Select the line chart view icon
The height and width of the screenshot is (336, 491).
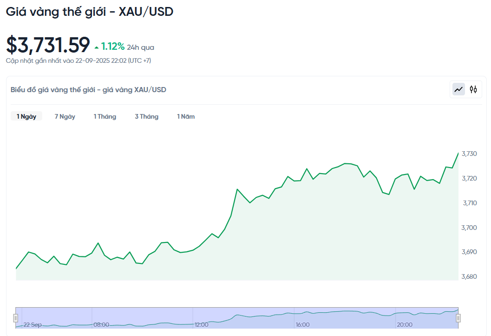click(x=458, y=89)
